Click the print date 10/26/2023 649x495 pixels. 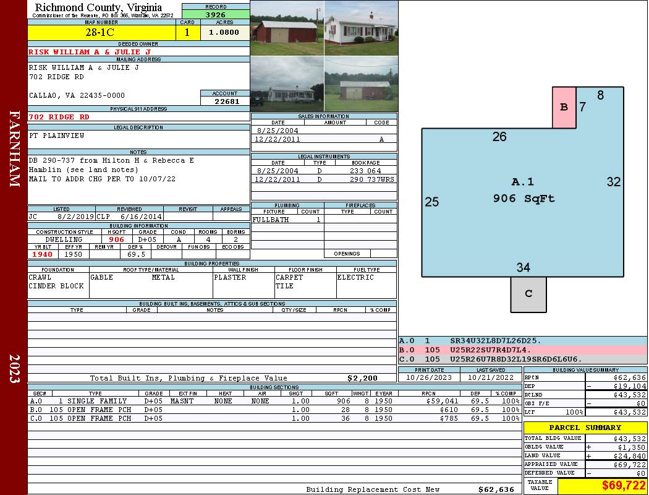click(x=429, y=377)
